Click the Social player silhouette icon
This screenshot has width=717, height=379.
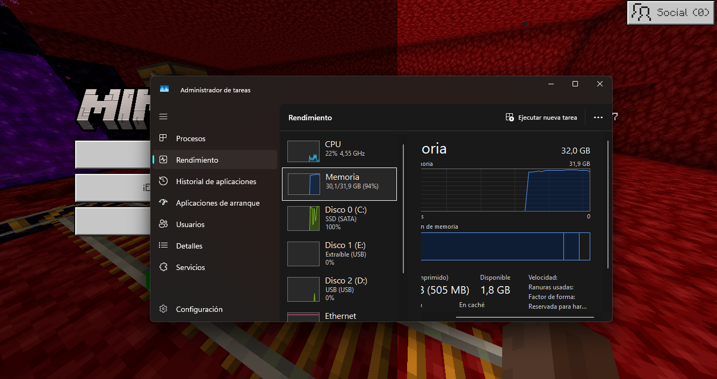pyautogui.click(x=641, y=12)
